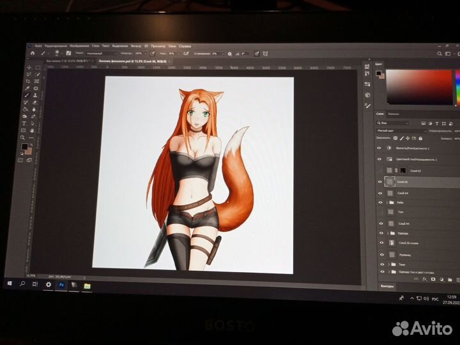
Task: Open the Изображение menu
Action: tap(79, 46)
